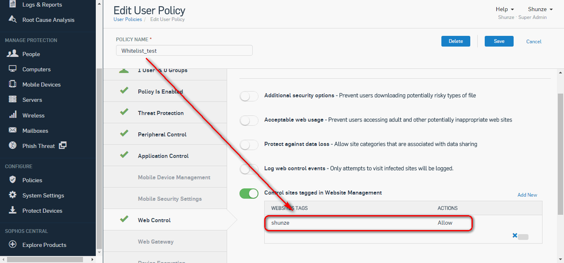Click the Explore Products plus icon

(13, 244)
